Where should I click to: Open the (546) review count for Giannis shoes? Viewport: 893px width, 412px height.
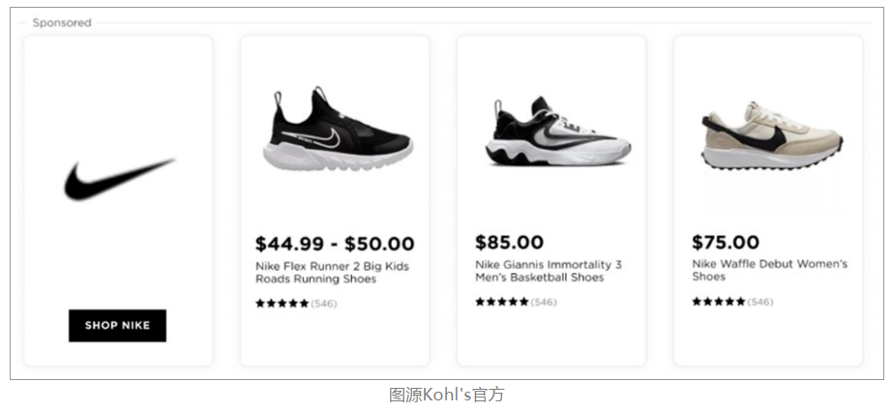544,302
